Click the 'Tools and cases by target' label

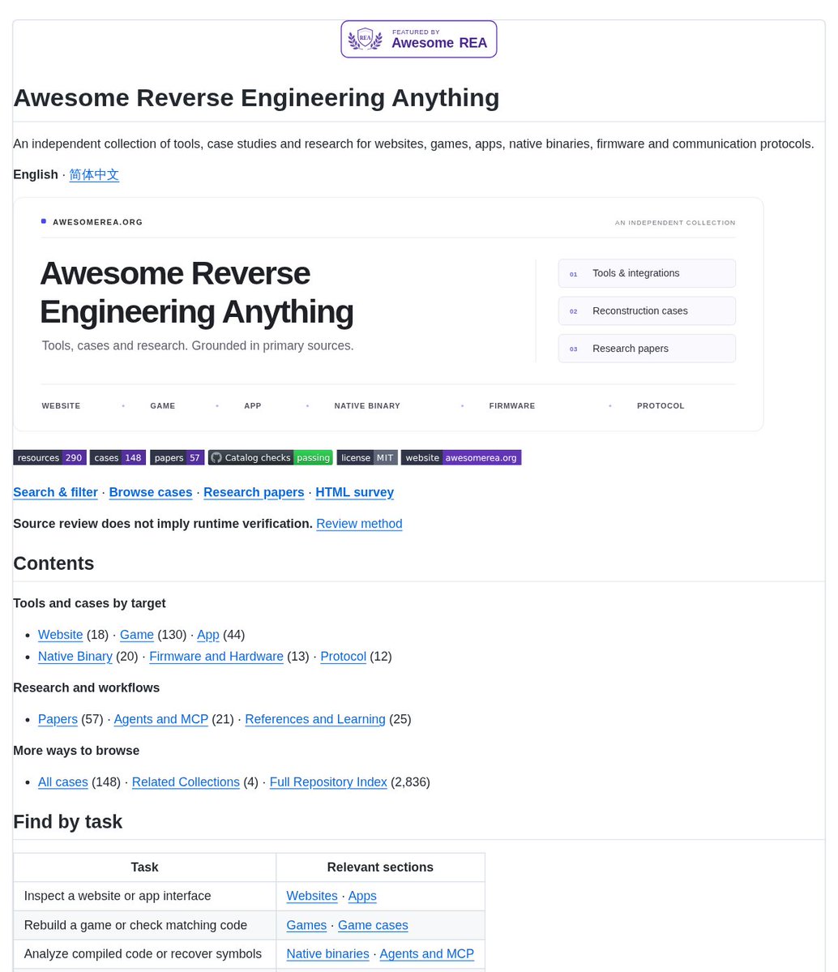pos(89,603)
